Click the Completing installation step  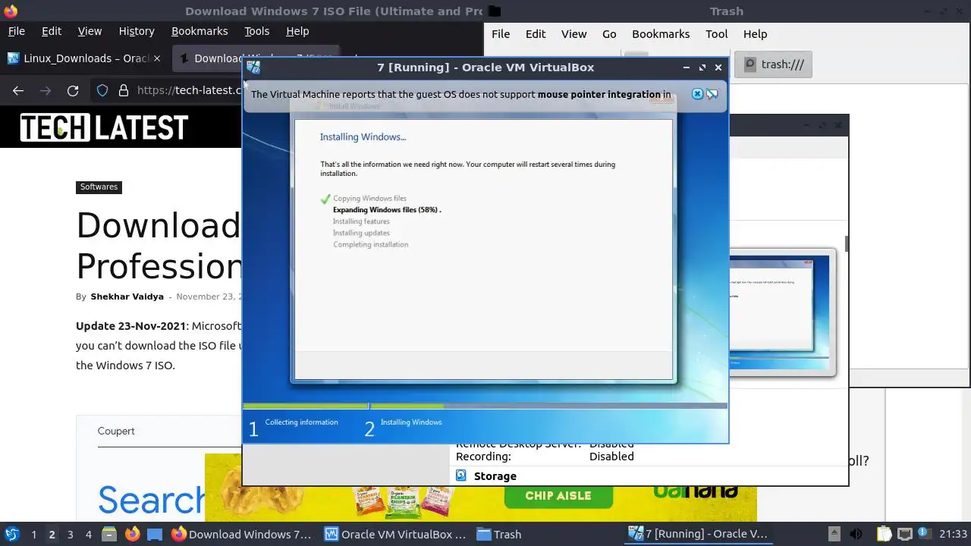click(370, 244)
